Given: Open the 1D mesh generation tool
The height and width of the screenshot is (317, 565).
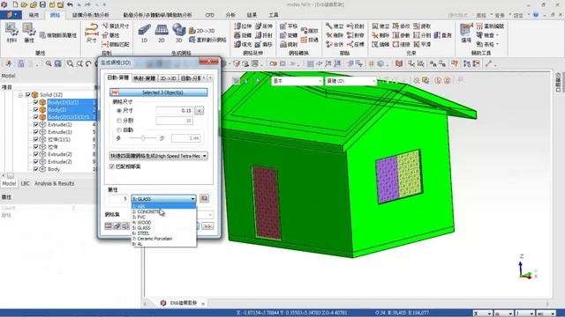Looking at the screenshot, I should (144, 33).
